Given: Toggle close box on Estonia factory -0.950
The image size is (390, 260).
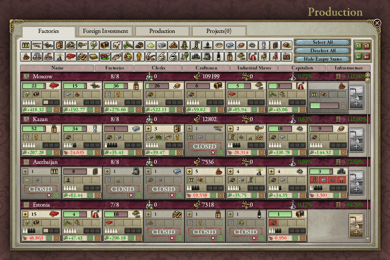Looking at the screenshot, I should [x=303, y=238].
